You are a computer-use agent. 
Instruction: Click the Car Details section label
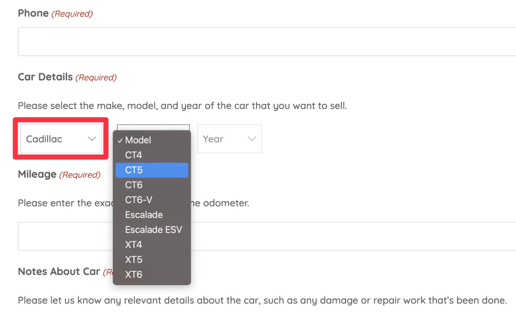pos(45,77)
